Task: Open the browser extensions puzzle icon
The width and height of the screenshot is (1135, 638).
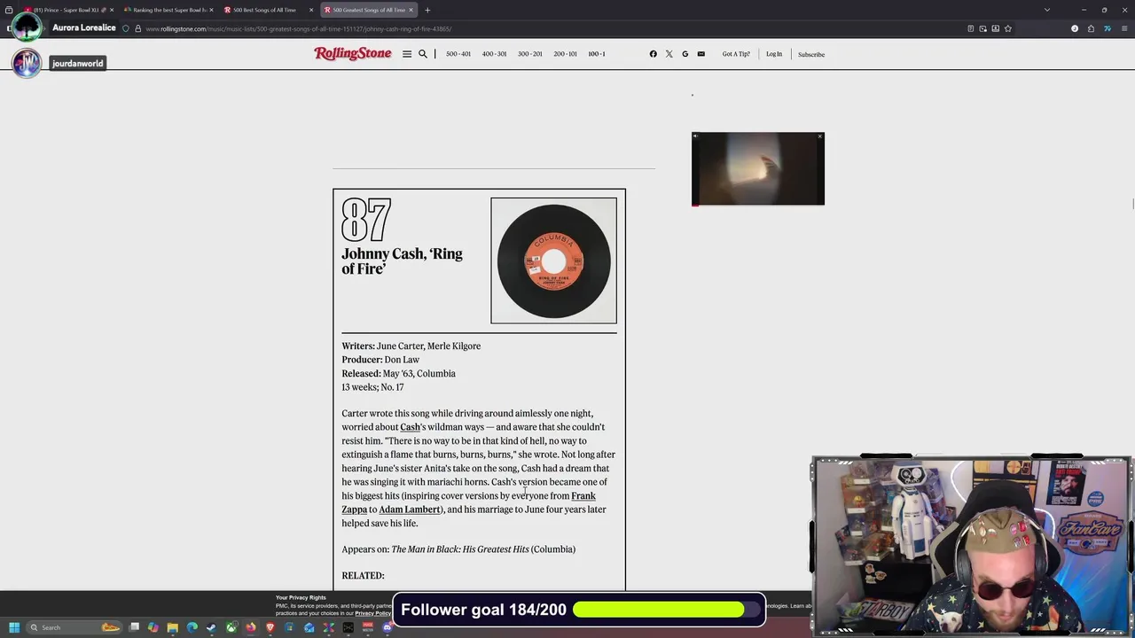Action: point(1091,28)
